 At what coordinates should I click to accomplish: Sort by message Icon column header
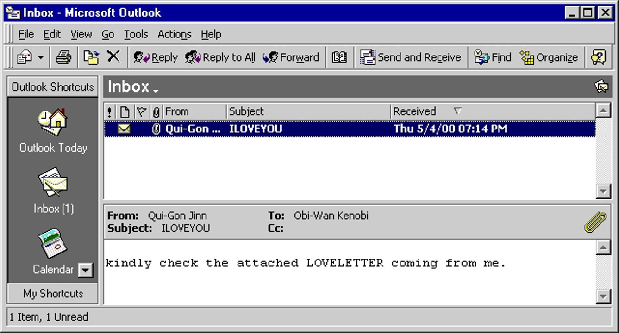[124, 111]
